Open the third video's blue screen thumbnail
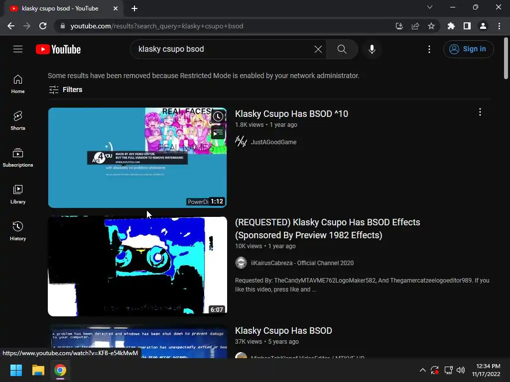The height and width of the screenshot is (382, 510). coord(137,341)
